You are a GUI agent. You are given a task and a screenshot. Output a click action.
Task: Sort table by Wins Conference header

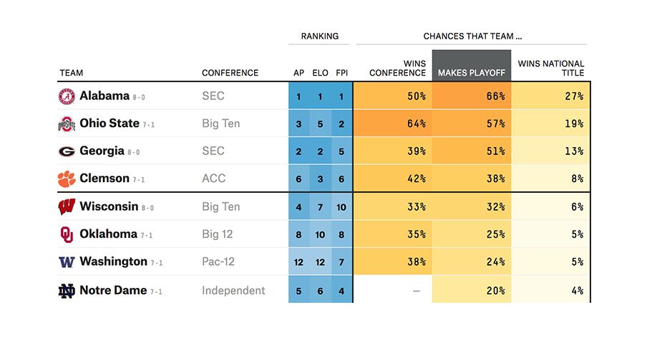click(x=397, y=69)
